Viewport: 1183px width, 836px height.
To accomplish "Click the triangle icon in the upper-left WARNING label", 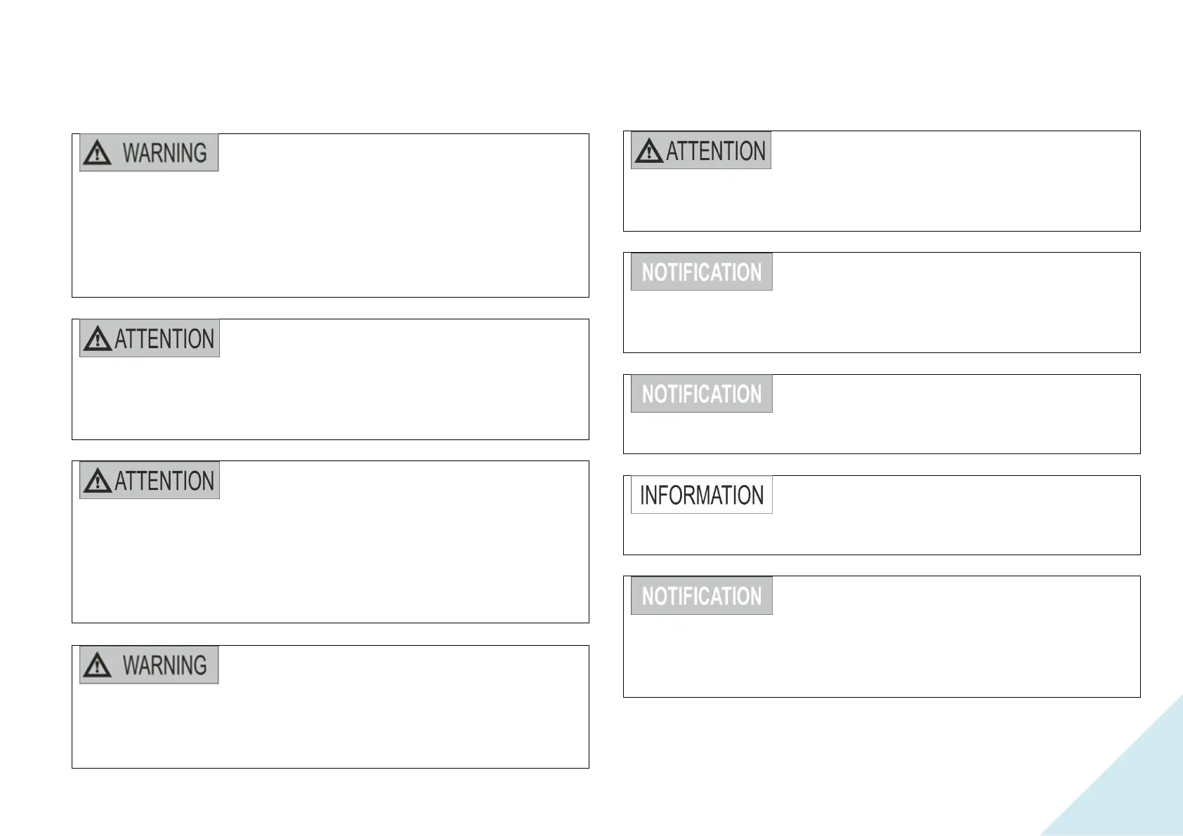I will [97, 153].
